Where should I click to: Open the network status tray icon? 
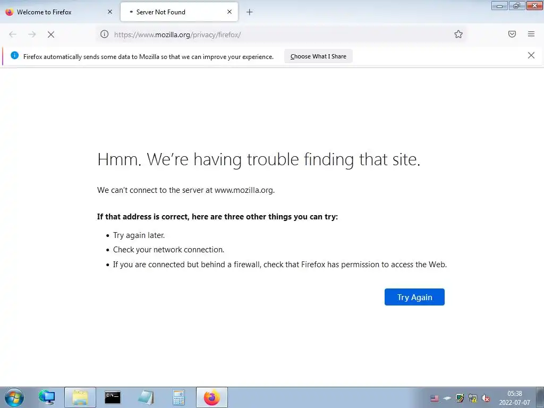click(472, 398)
